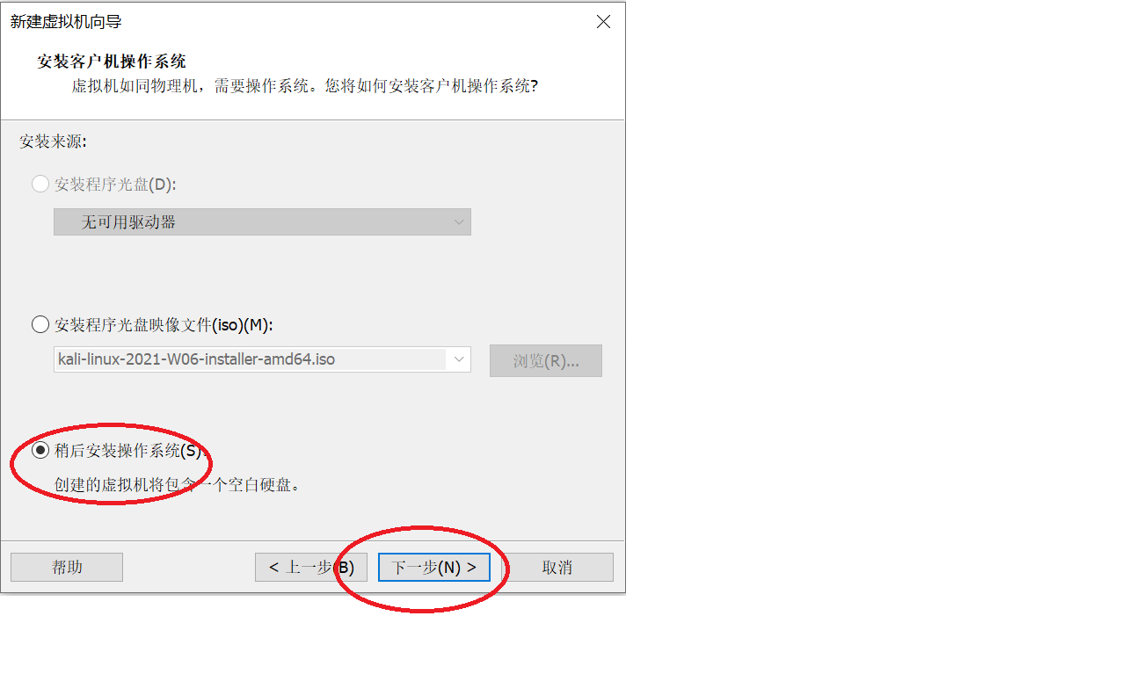The width and height of the screenshot is (1121, 674).
Task: Choose the 安装程序光盘映像文件(iso)(M) radio circle
Action: (40, 325)
